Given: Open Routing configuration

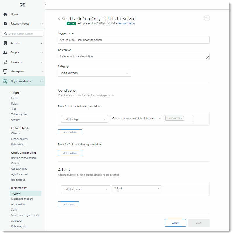Looking at the screenshot, I should [23, 158].
